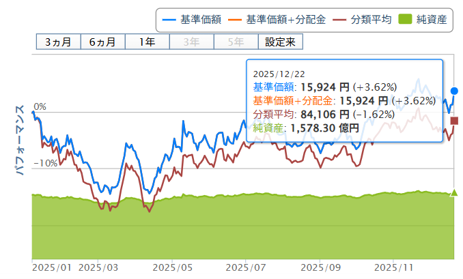Viewport: 463px width, 279px height.
Task: Click the blue circle marker on 基準価額 line
Action: 455,91
